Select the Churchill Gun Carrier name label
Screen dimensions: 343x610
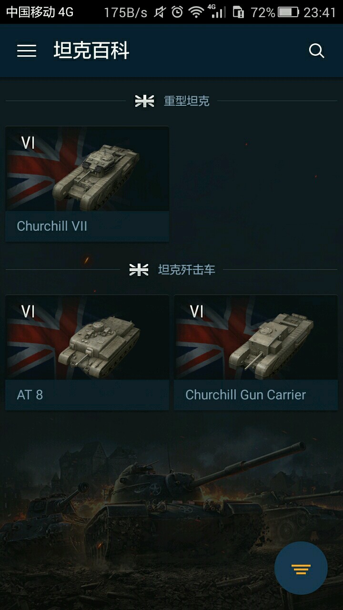pyautogui.click(x=245, y=395)
